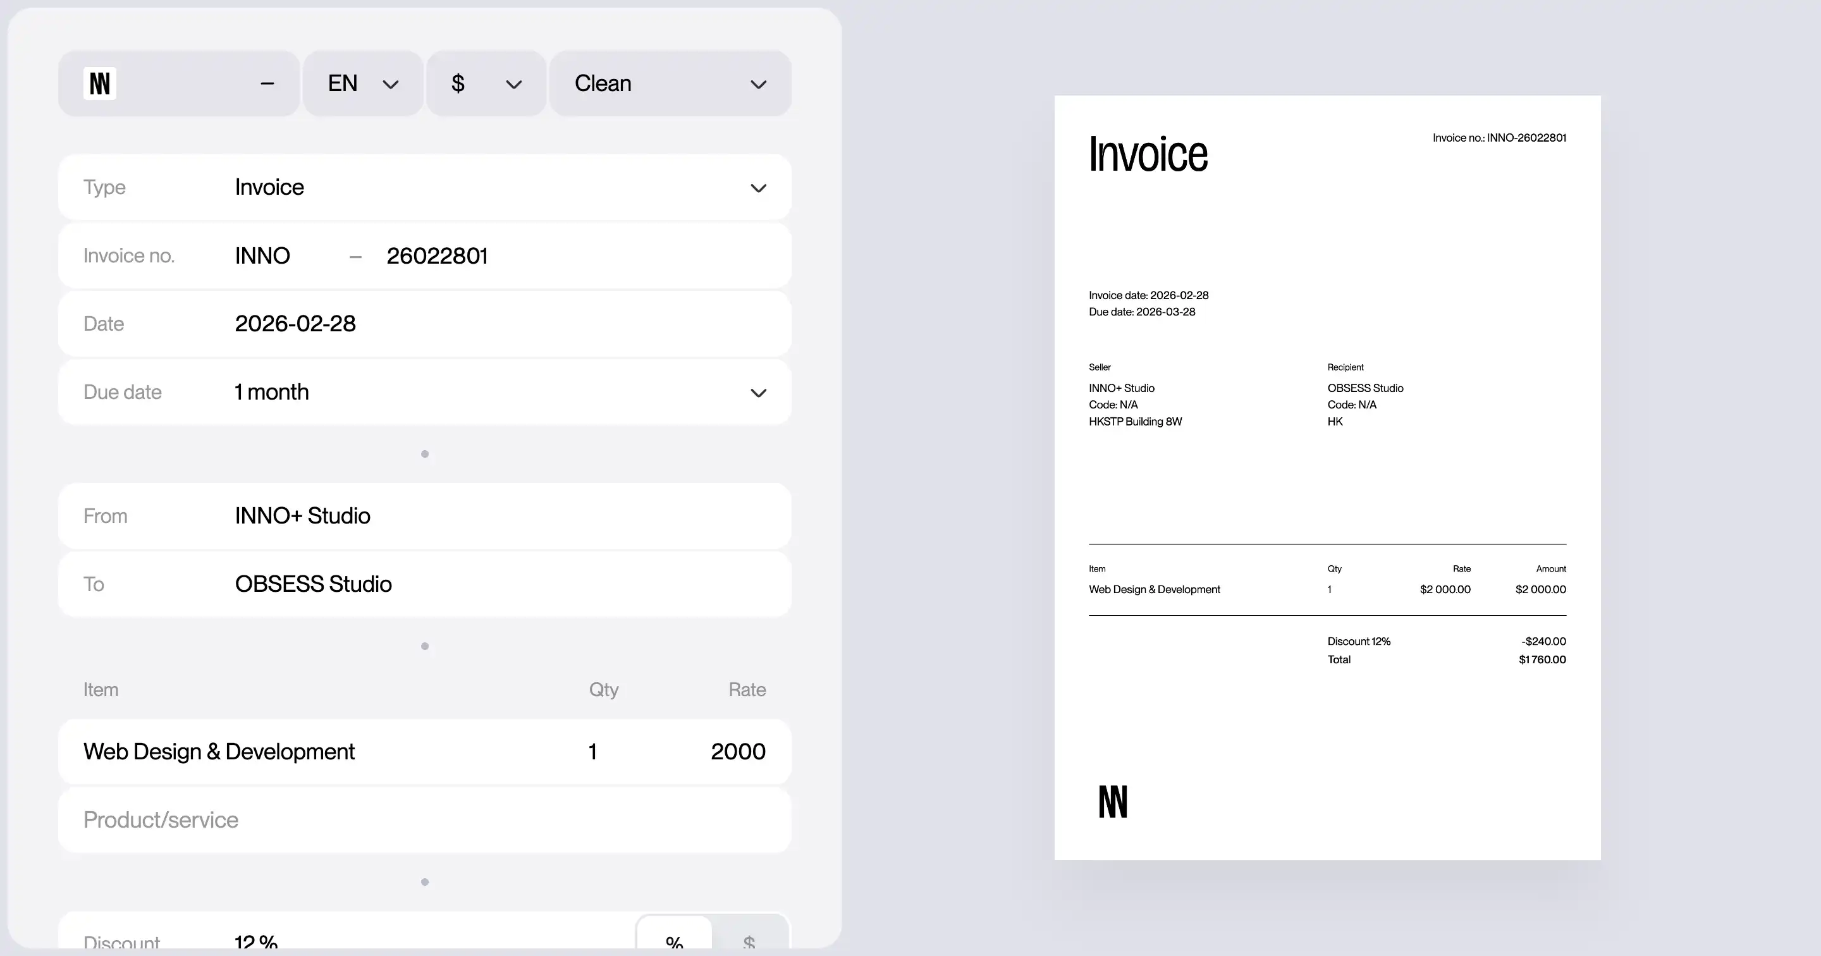Edit the quantity value 1
The image size is (1821, 956).
click(x=592, y=752)
